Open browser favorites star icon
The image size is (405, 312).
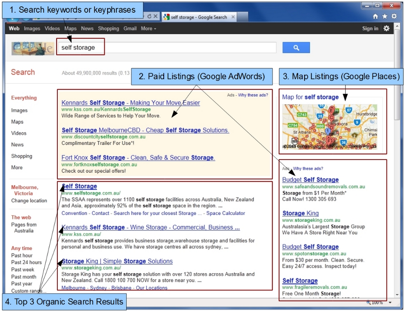385,16
